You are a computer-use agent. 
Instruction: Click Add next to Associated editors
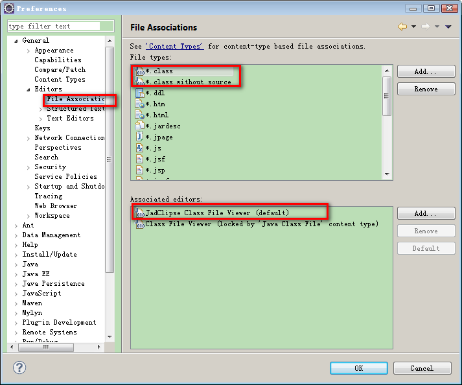coord(426,213)
